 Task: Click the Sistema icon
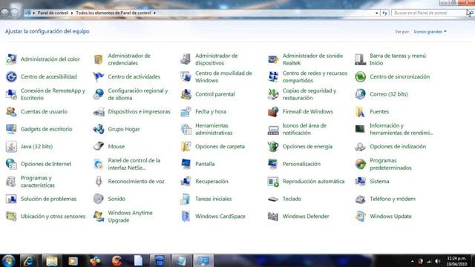pyautogui.click(x=361, y=181)
